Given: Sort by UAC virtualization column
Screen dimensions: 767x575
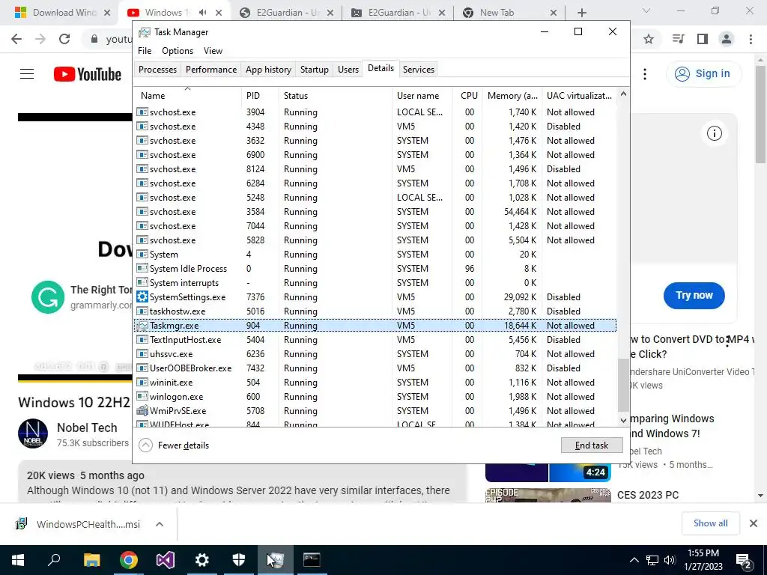Looking at the screenshot, I should click(579, 95).
